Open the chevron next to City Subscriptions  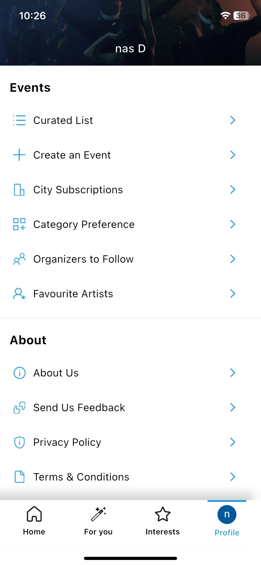point(233,189)
